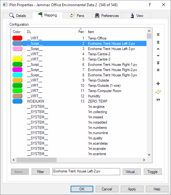Click the double up arrow icon
171x195 pixels.
tap(158, 42)
